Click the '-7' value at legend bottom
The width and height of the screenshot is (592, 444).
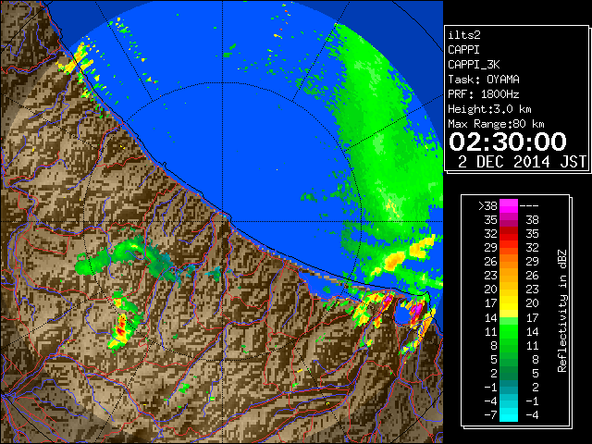(490, 415)
